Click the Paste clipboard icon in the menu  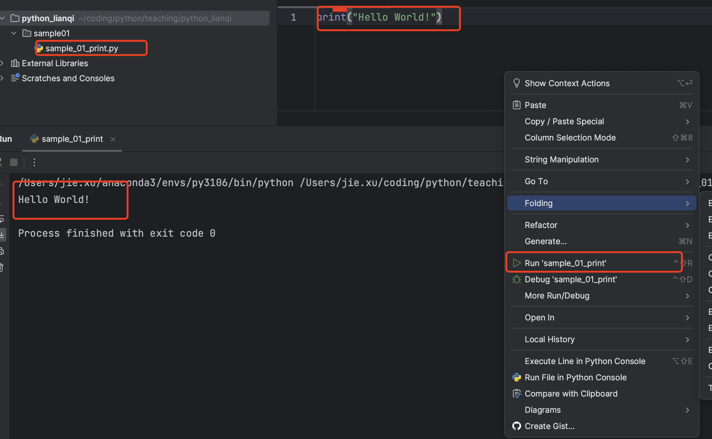pyautogui.click(x=517, y=105)
